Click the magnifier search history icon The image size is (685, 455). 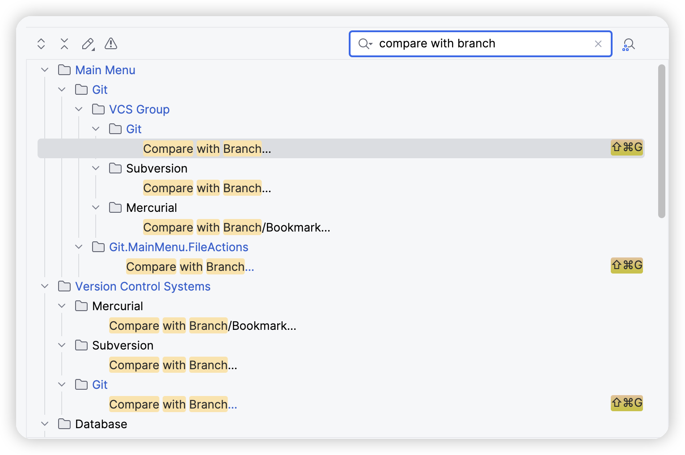tap(365, 44)
